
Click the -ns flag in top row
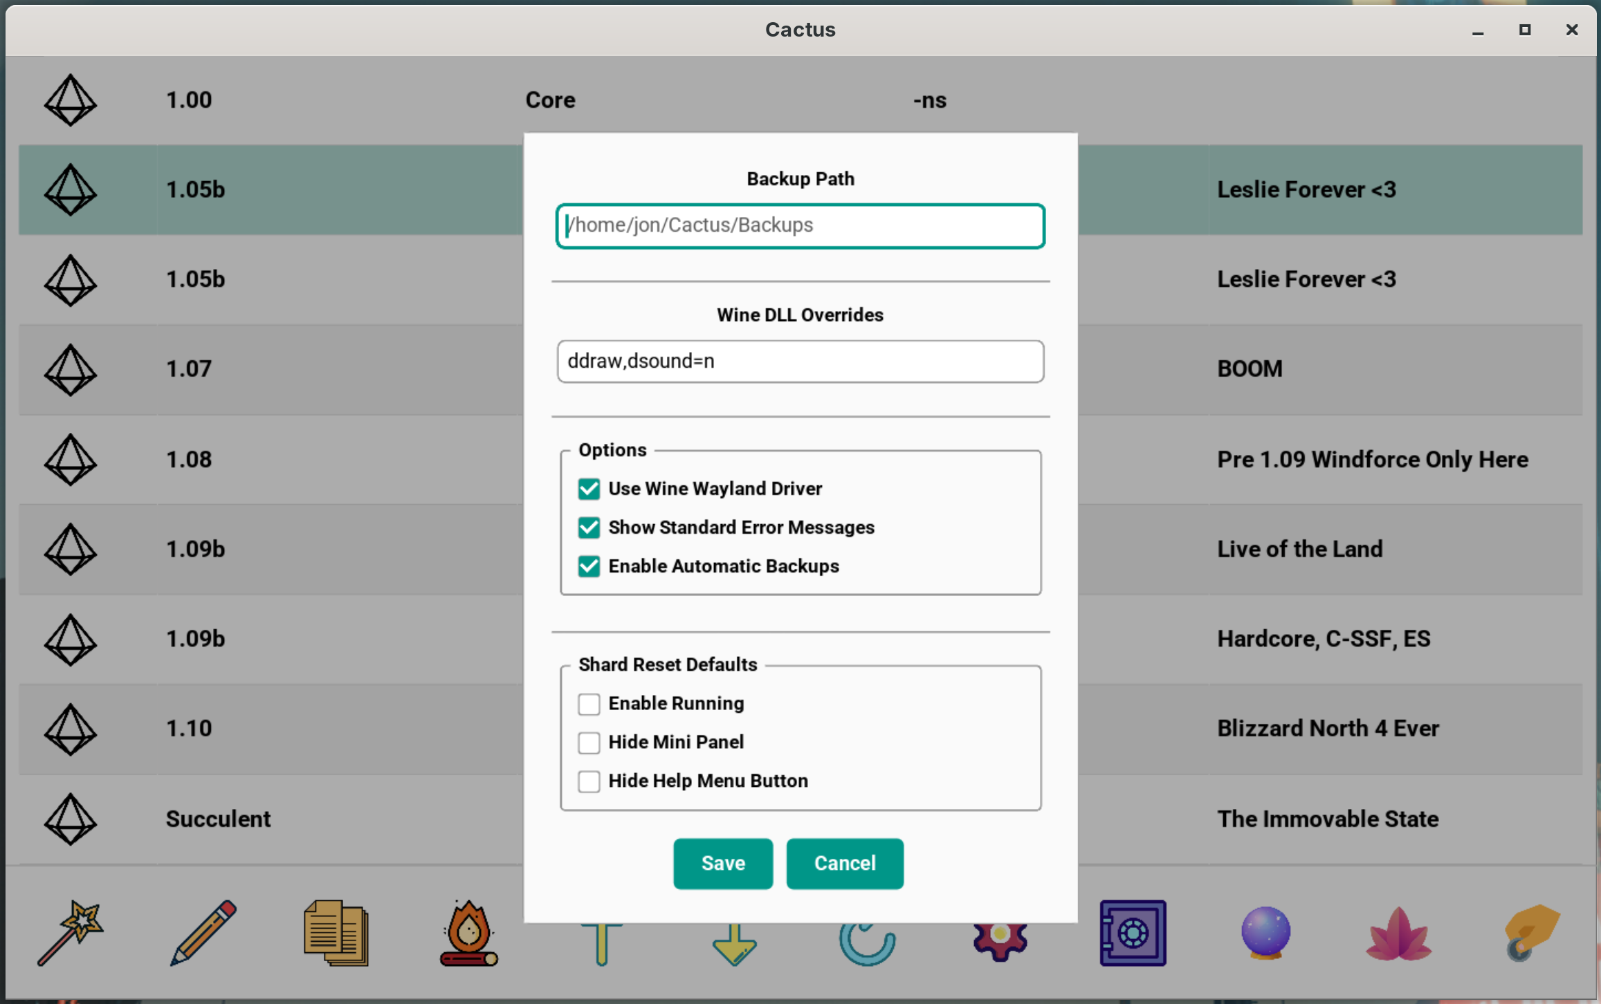[929, 101]
